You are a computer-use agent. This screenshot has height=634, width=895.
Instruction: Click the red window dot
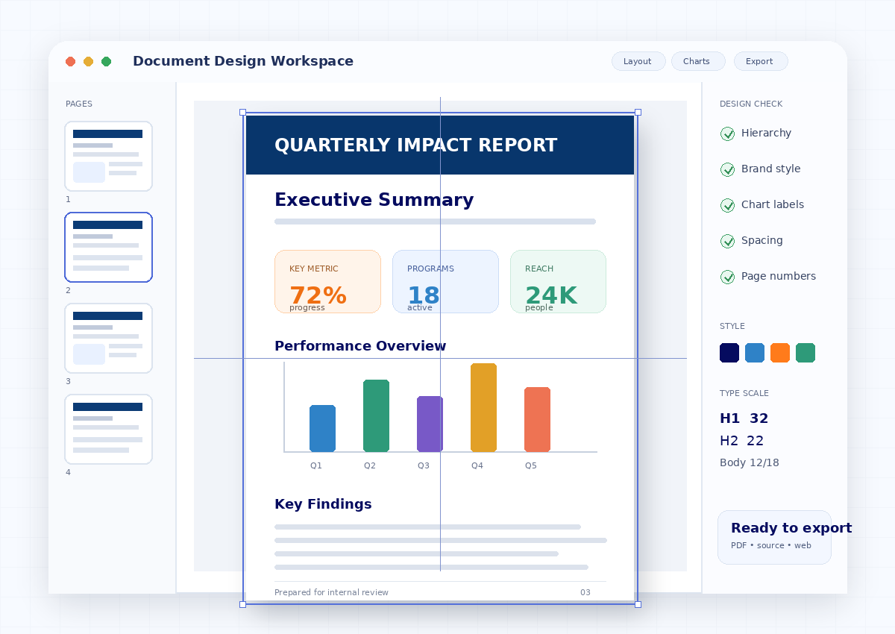pos(71,61)
